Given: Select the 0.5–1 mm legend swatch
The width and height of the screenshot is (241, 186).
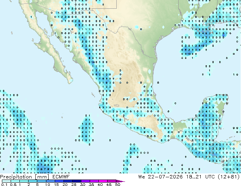Looking at the screenshot, I should click(15, 181).
